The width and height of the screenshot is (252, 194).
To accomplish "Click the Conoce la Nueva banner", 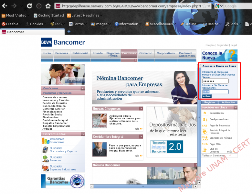I will (219, 56).
